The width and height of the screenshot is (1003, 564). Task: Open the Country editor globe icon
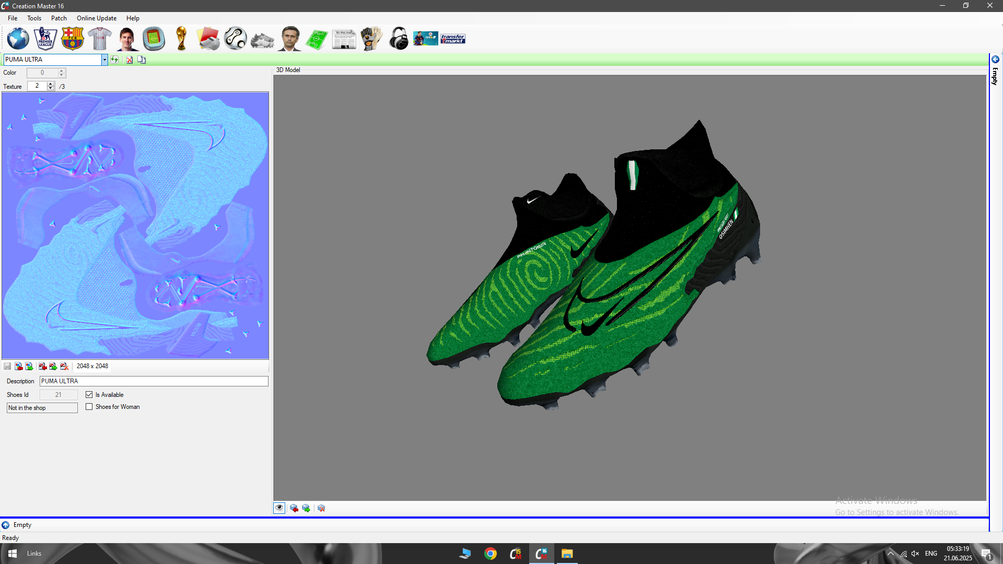[x=18, y=39]
